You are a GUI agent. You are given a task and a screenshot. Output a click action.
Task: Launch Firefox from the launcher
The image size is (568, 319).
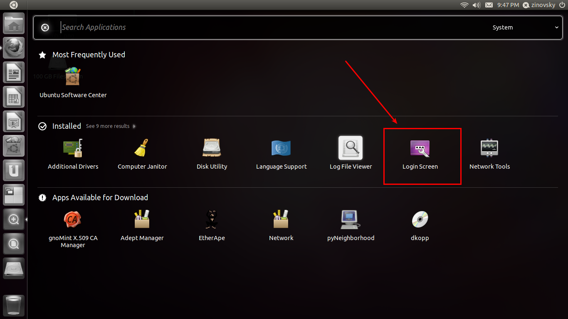[14, 48]
